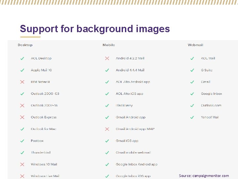The image size is (238, 179).
Task: Click the red X beside Windows 10 Mail
Action: [x=22, y=164]
